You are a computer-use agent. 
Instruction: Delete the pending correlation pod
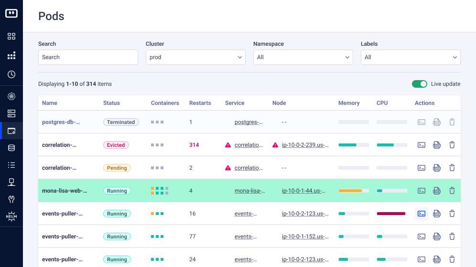452,168
